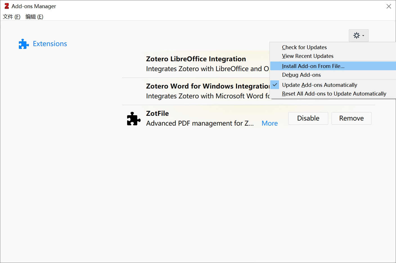
Task: Open the More link for ZotFile
Action: coord(270,123)
